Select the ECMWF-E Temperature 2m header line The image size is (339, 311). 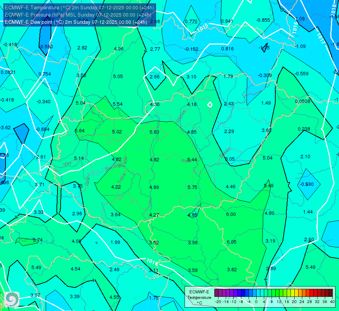(79, 8)
